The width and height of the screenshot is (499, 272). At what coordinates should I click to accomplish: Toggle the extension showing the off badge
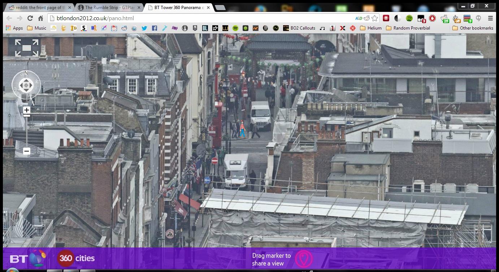(456, 18)
